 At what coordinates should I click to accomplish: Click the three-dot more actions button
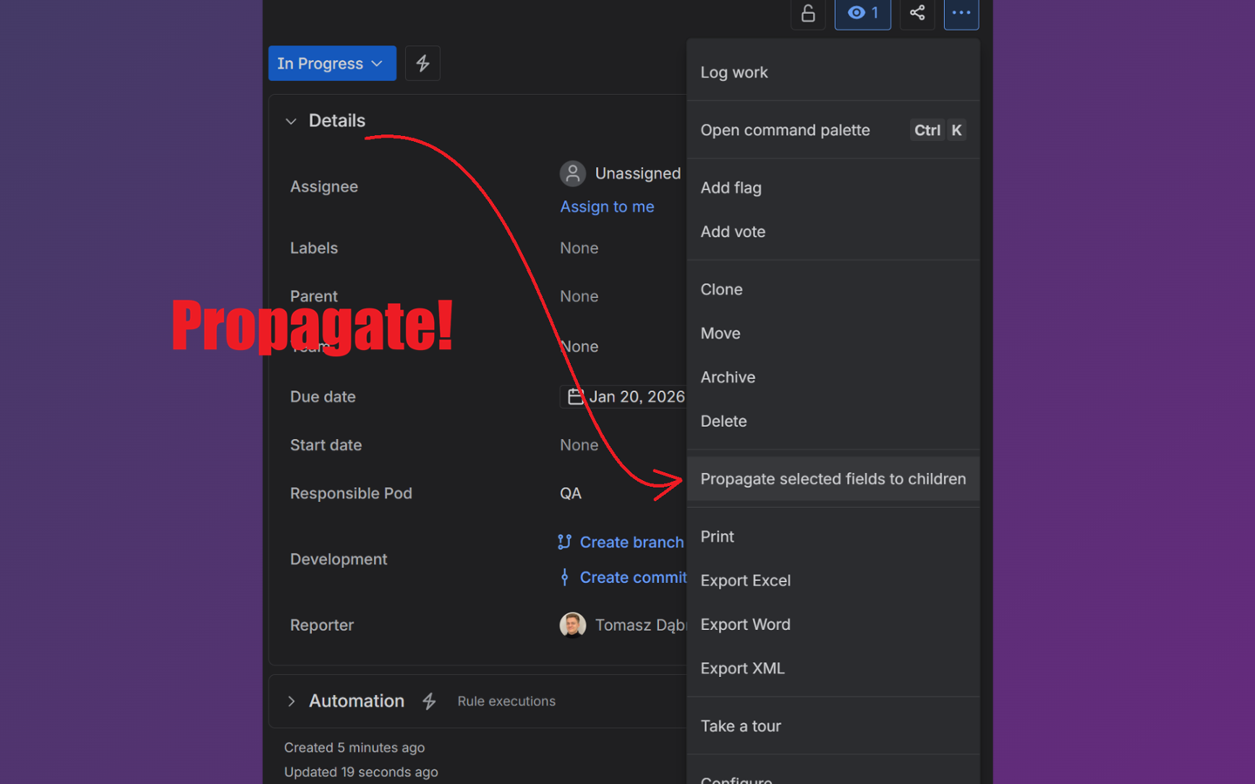click(x=961, y=13)
